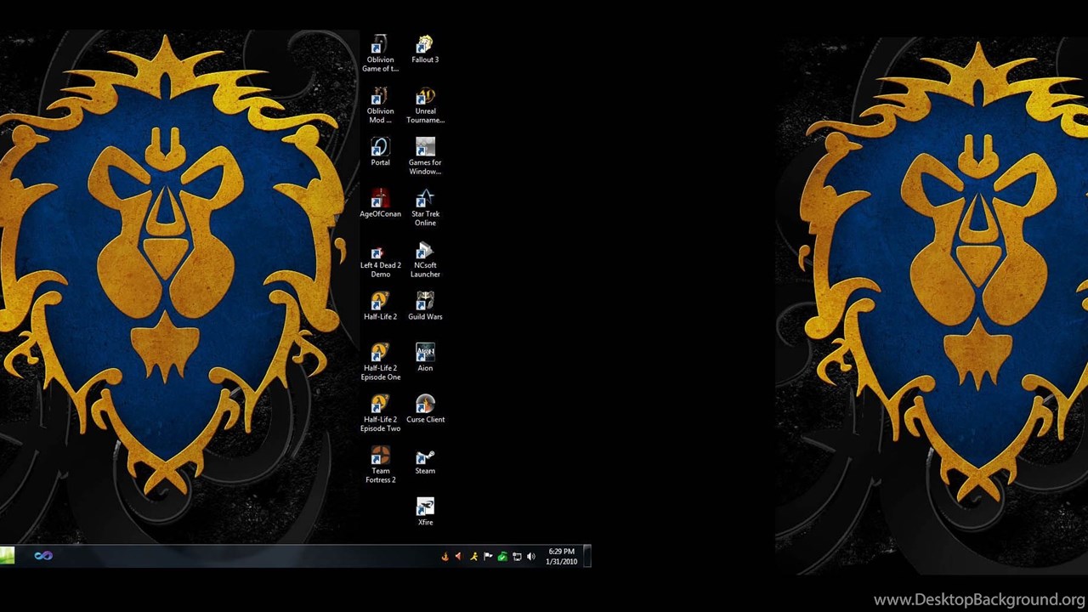Viewport: 1088px width, 612px height.
Task: Open the Unreal Tournament shortcut
Action: [425, 105]
